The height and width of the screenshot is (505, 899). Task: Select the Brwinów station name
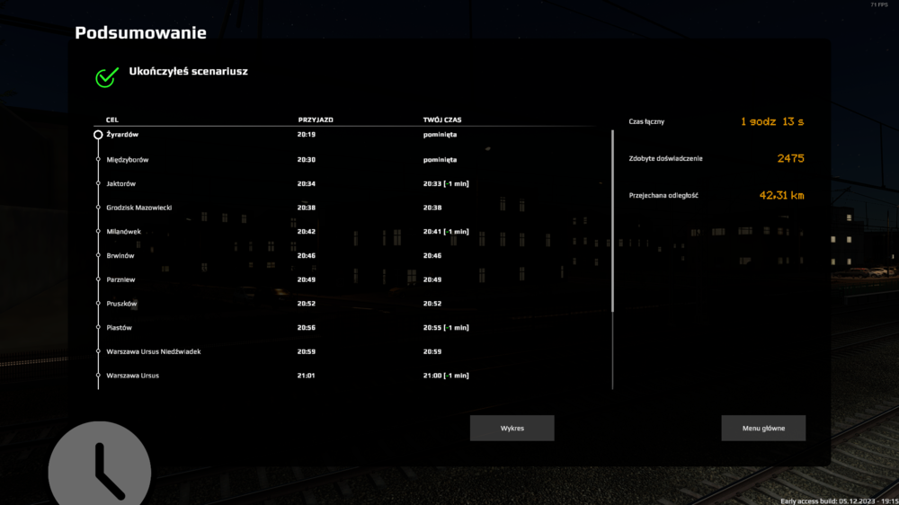120,256
